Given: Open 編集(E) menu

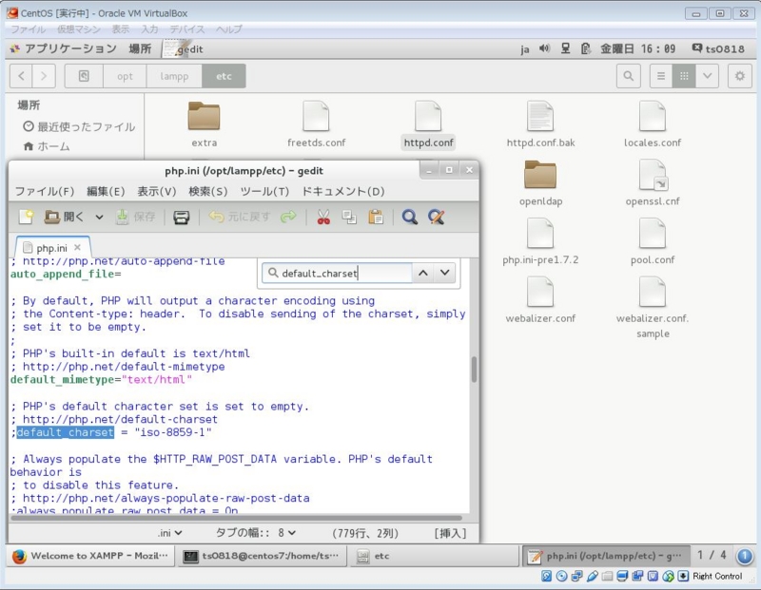Looking at the screenshot, I should [x=106, y=191].
